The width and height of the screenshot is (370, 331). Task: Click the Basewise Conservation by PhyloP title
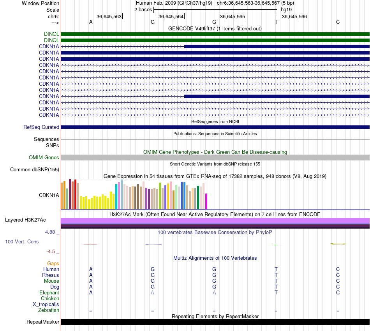pos(215,232)
